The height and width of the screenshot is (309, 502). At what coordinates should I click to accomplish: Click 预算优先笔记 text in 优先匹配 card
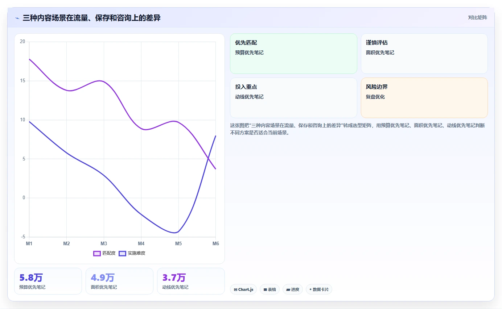point(249,53)
